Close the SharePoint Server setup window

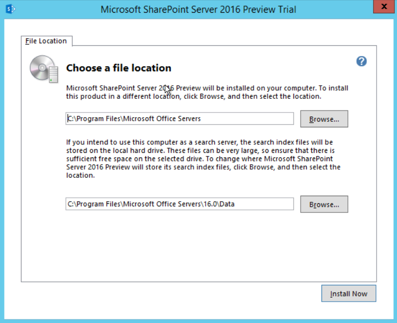click(384, 6)
